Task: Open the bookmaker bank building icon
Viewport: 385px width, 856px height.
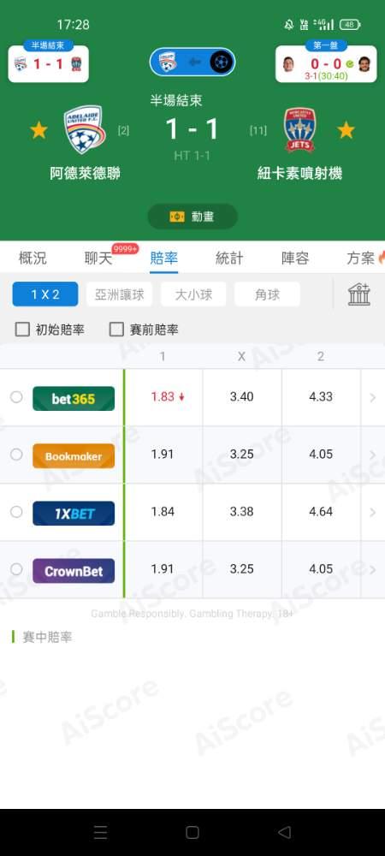Action: (x=359, y=294)
